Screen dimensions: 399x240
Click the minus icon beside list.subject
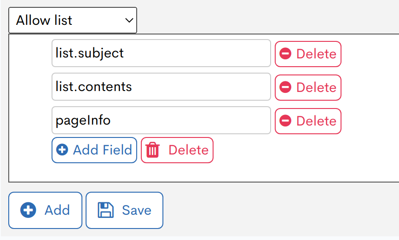click(x=285, y=54)
